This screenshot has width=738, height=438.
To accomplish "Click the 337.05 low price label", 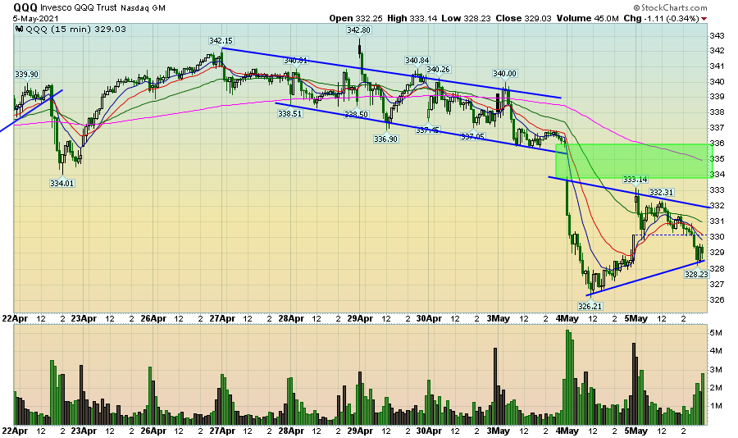I will pos(472,137).
